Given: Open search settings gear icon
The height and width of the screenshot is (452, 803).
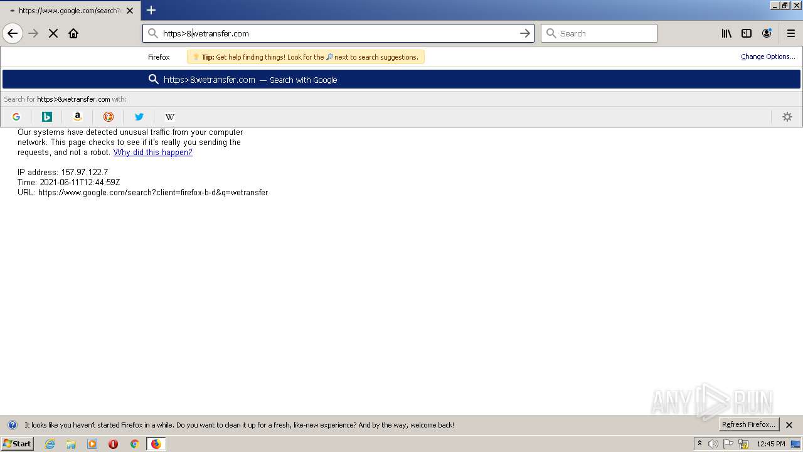Looking at the screenshot, I should coord(787,117).
